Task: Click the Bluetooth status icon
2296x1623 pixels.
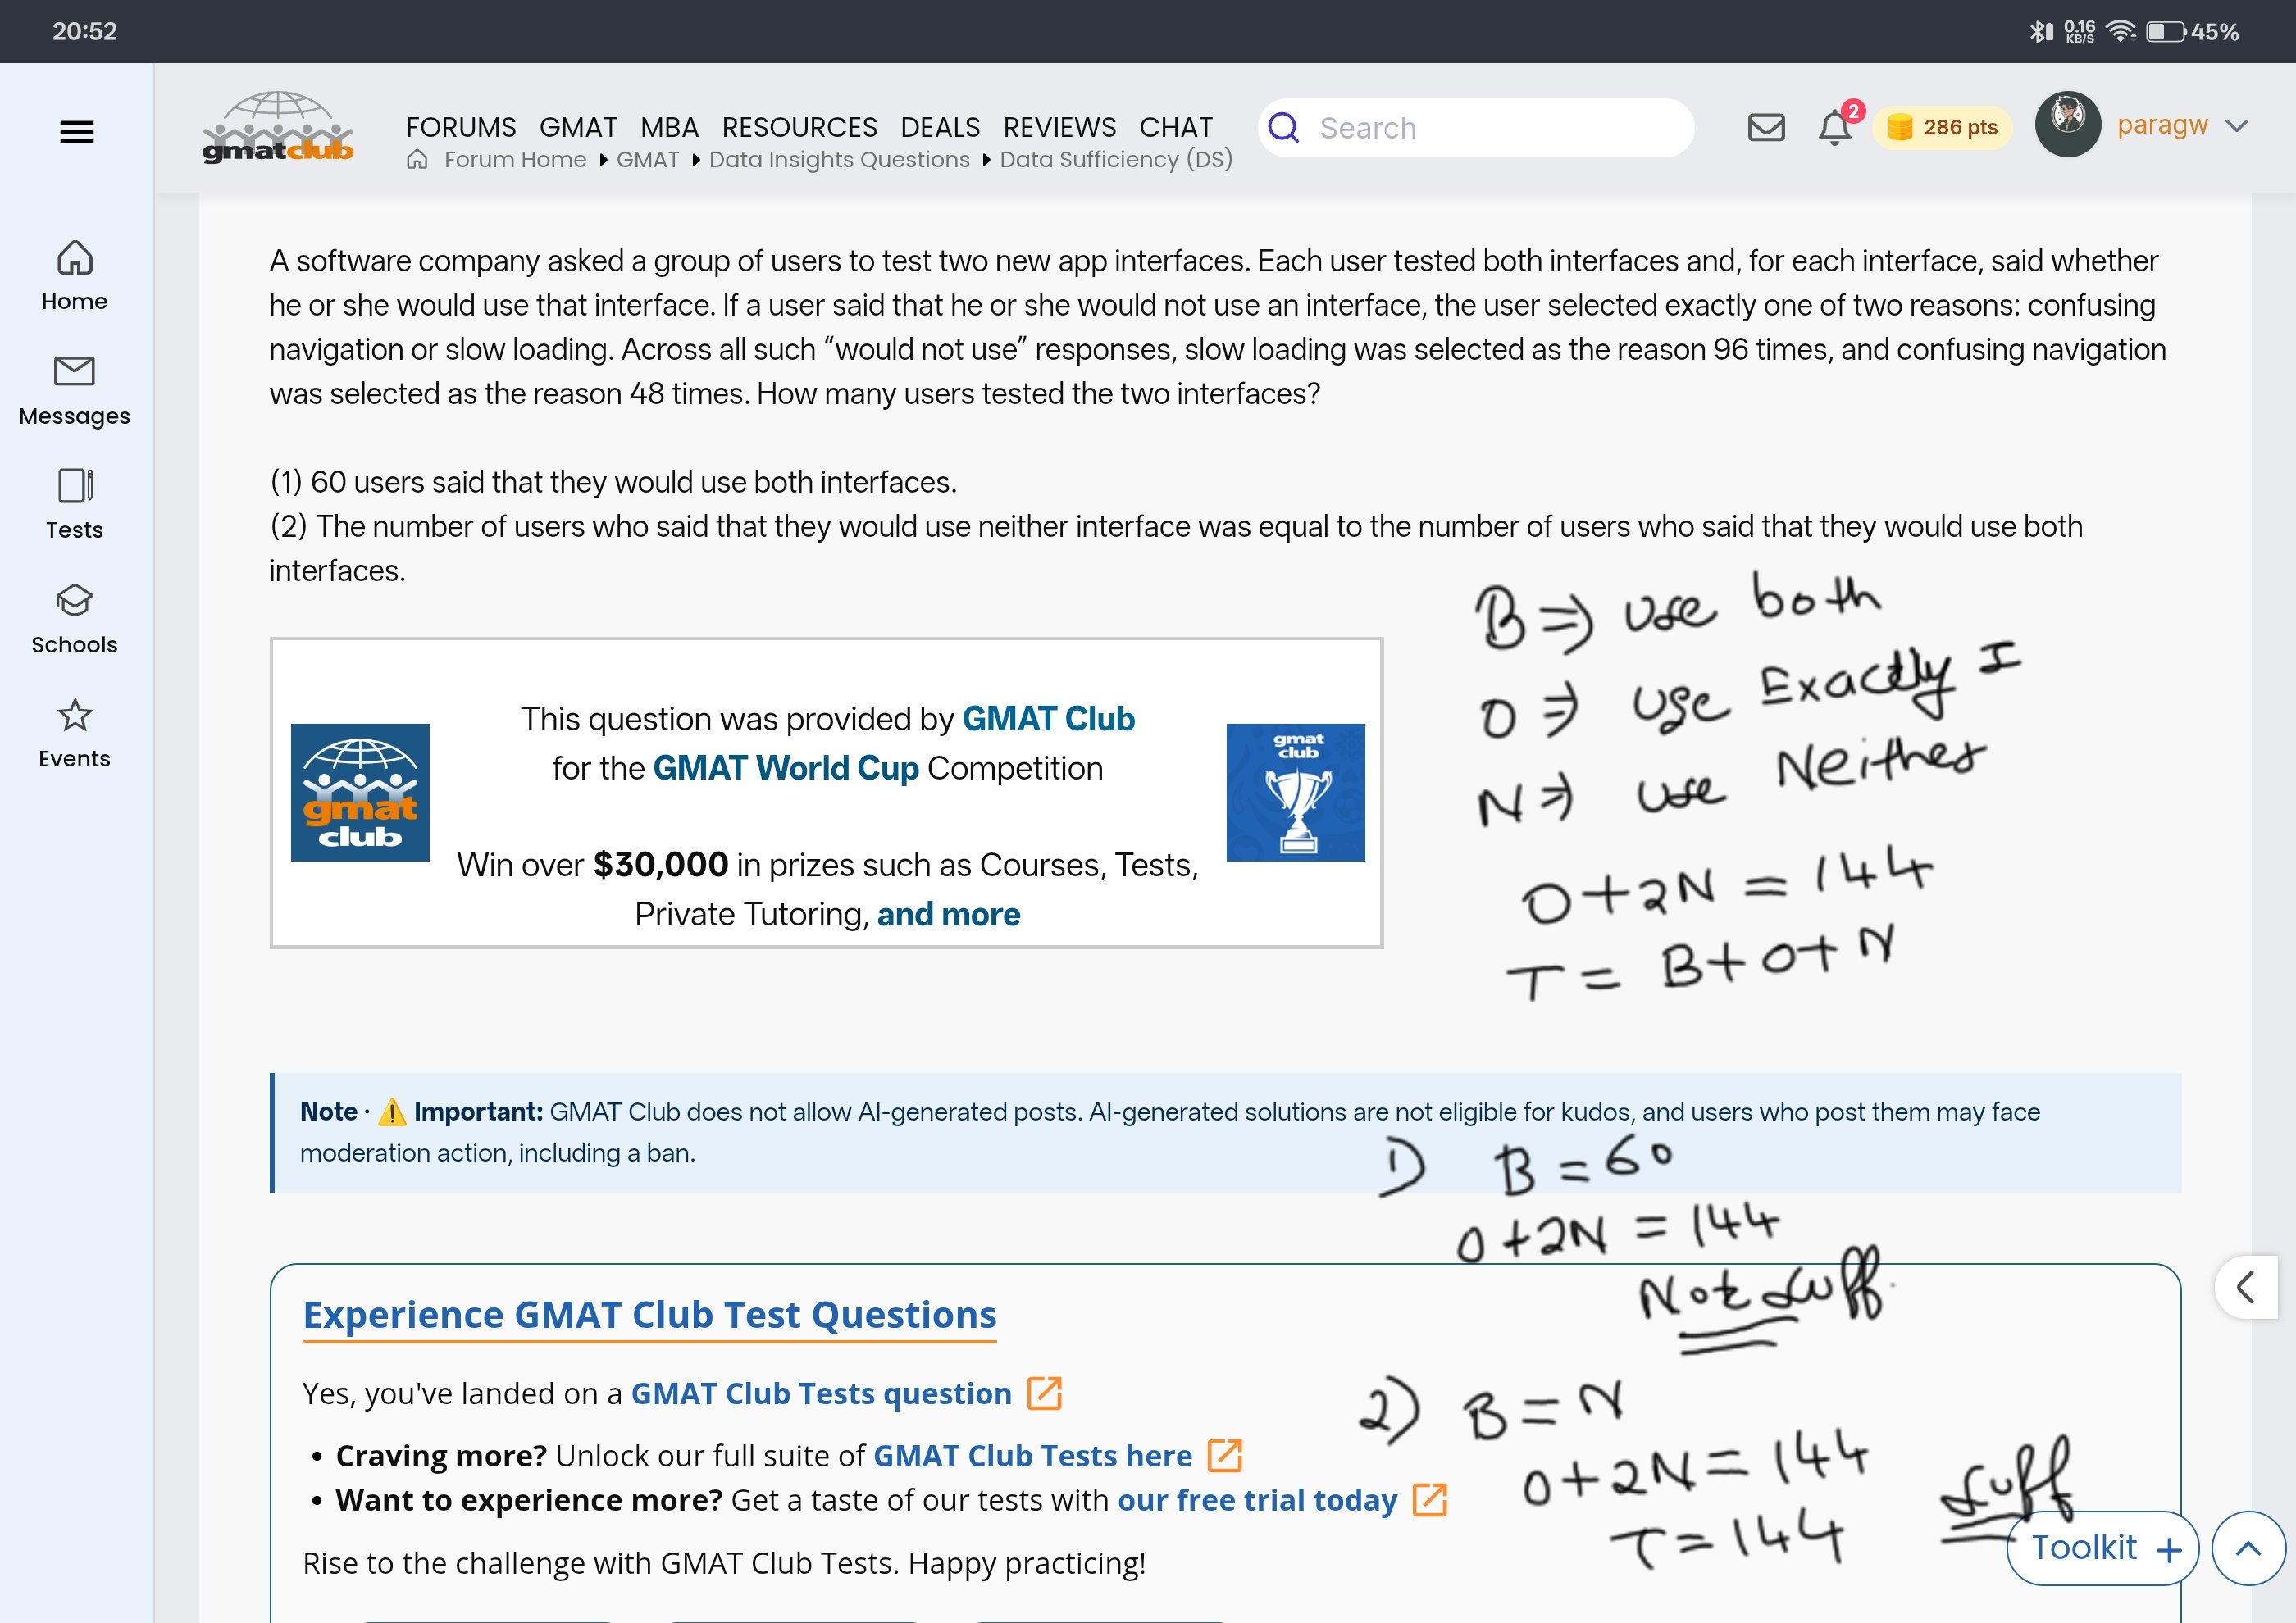Action: coord(2040,32)
